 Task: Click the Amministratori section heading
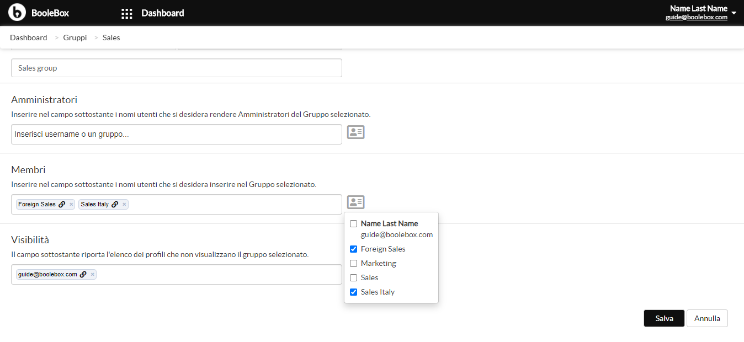pos(44,100)
